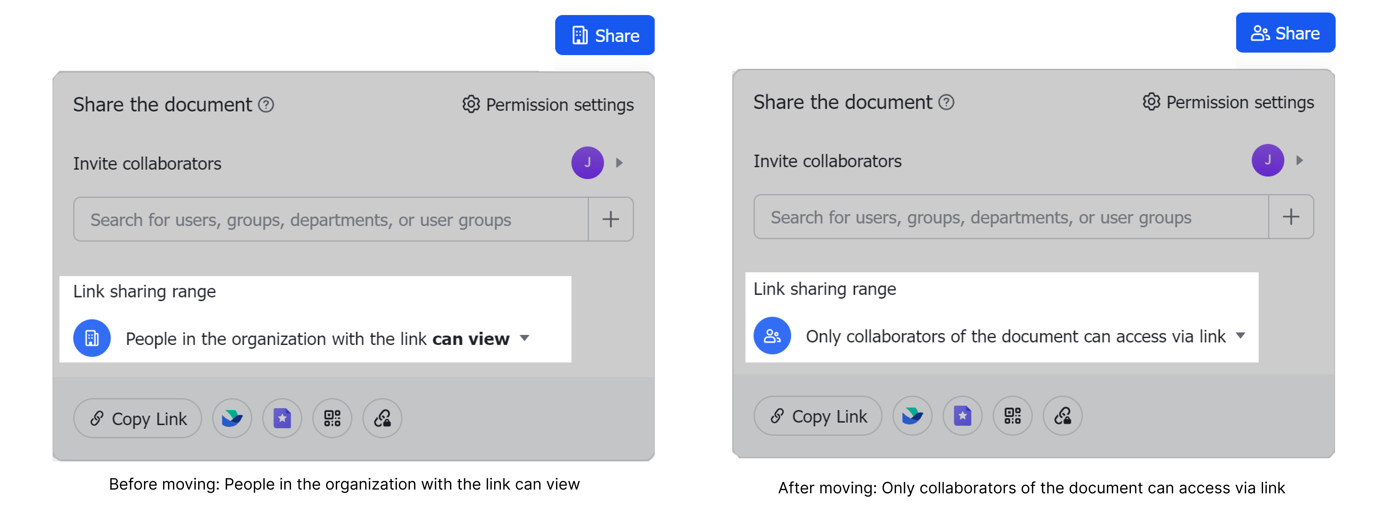Click the locked link icon in the right panel
The width and height of the screenshot is (1397, 524).
tap(1062, 416)
